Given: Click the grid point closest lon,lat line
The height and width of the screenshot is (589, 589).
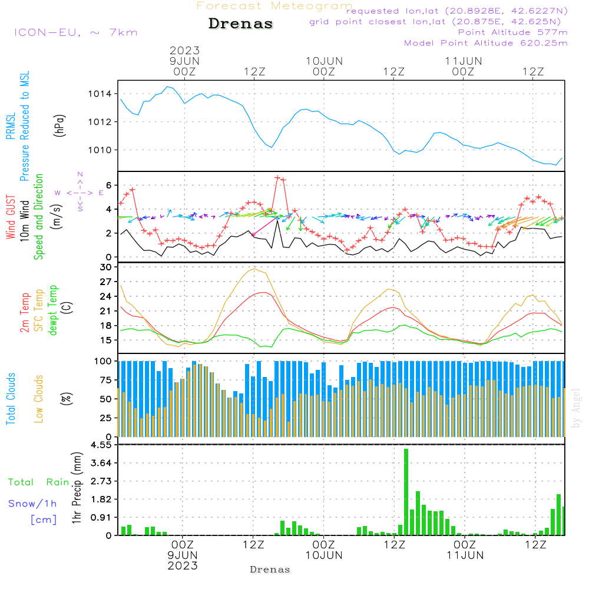Looking at the screenshot, I should [x=435, y=22].
